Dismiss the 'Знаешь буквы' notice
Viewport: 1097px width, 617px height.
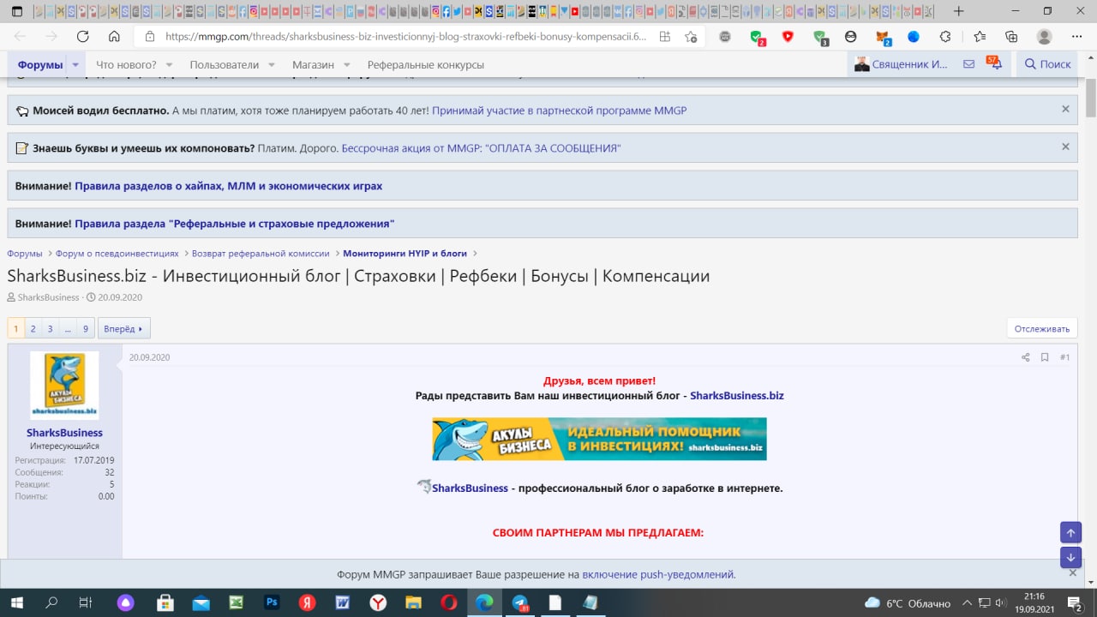coord(1065,147)
